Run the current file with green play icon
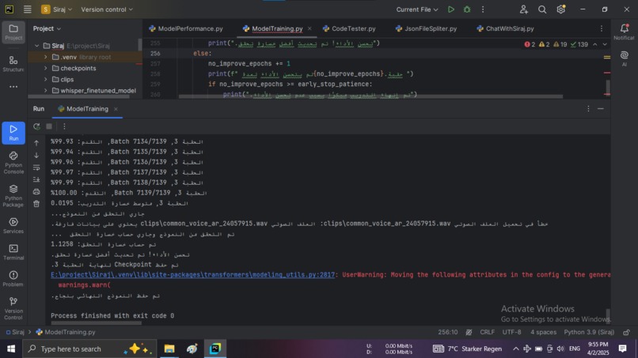 click(451, 9)
